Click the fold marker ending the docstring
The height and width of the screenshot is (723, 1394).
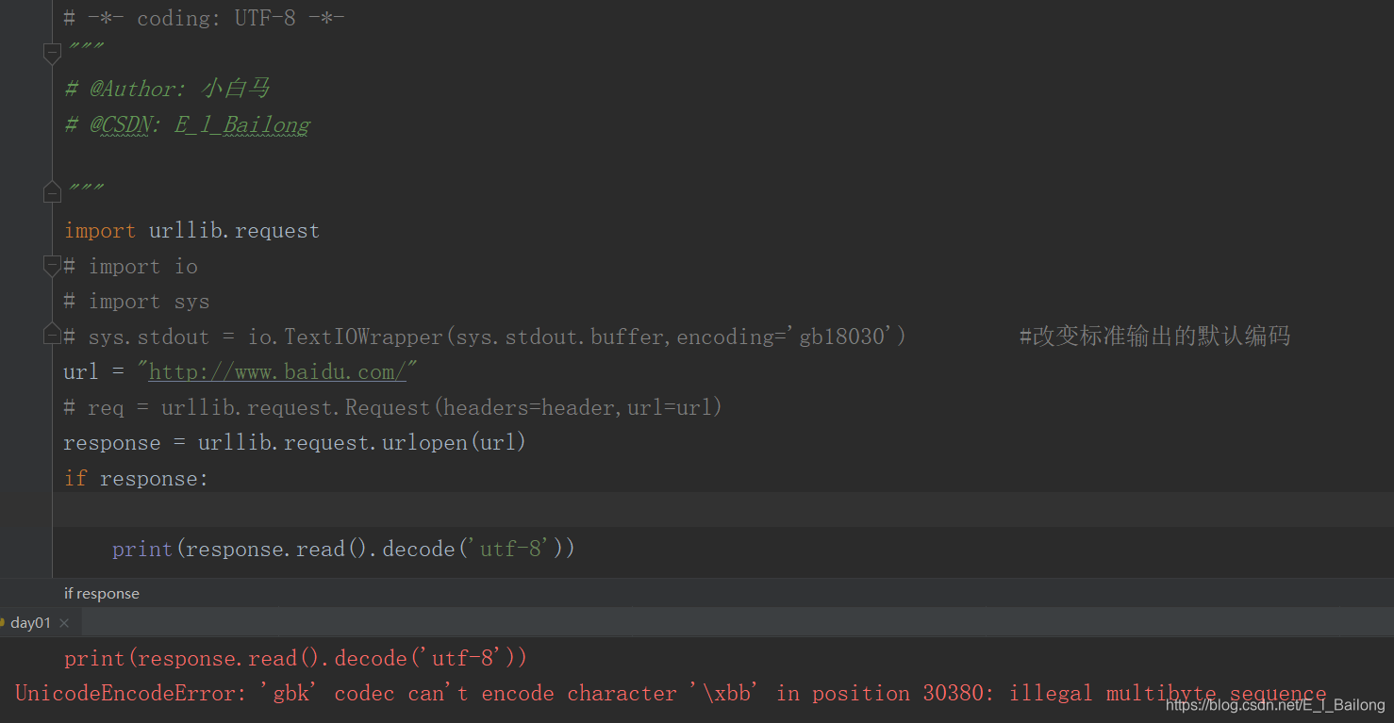tap(52, 191)
